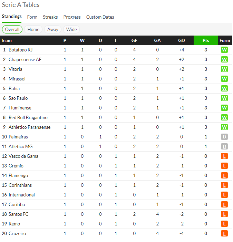233x242 pixels.
Task: Click Botafogo RJ's green W form icon
Action: coord(224,50)
